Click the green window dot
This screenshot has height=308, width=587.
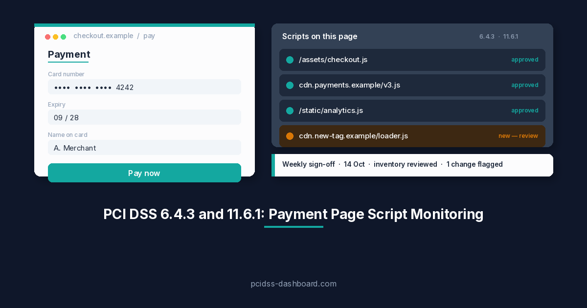[63, 37]
